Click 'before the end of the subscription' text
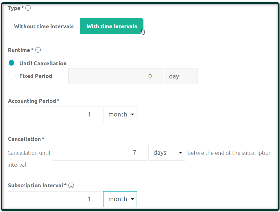280x212 pixels. [x=230, y=153]
